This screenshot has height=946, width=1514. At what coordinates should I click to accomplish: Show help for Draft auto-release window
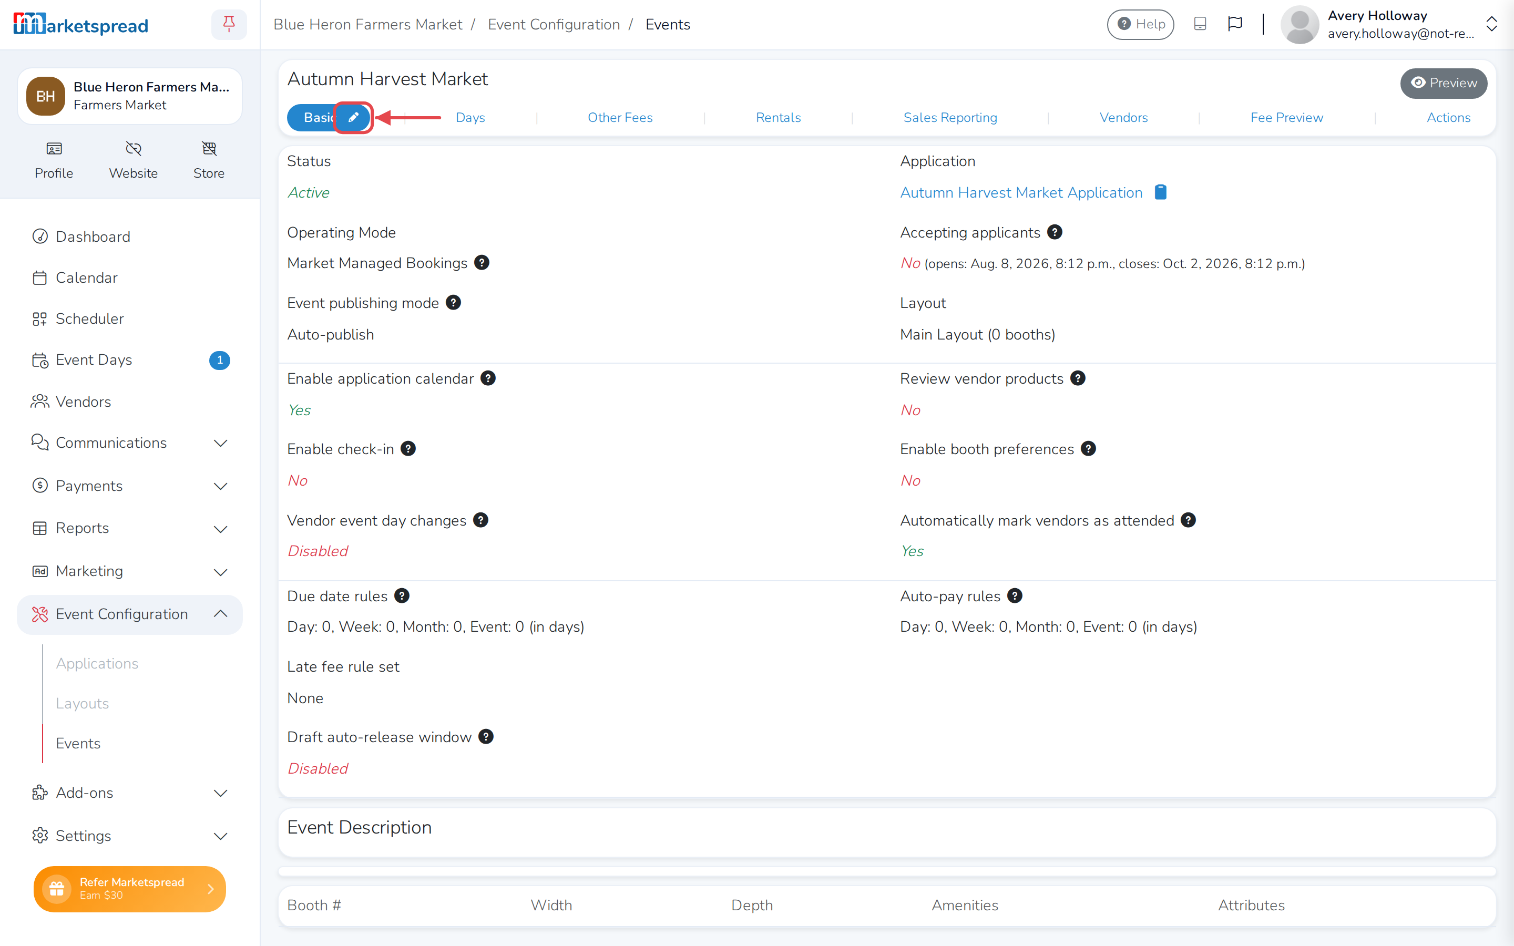pos(486,737)
